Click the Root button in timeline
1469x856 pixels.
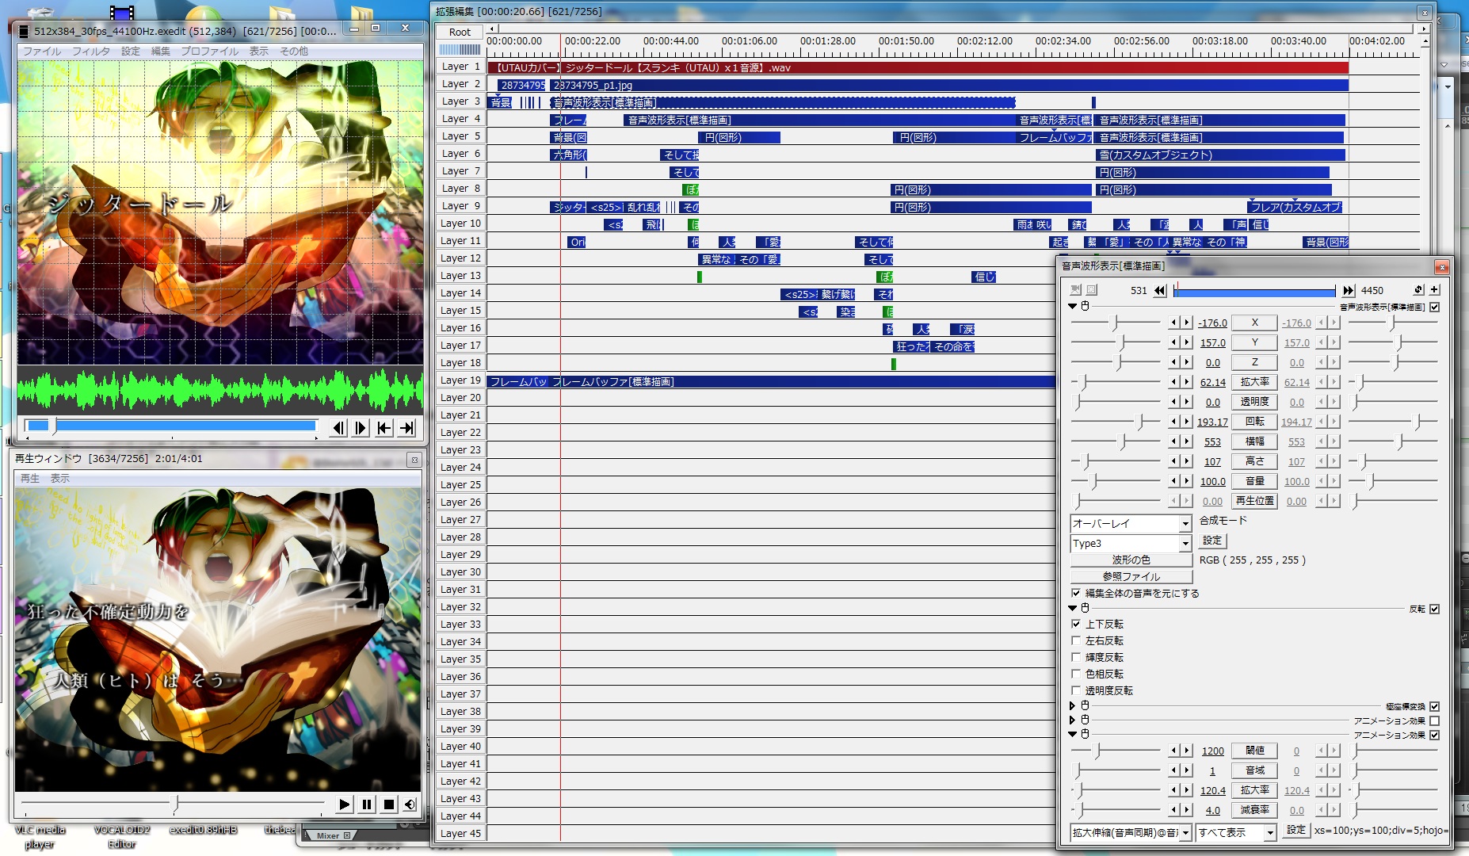[x=460, y=32]
